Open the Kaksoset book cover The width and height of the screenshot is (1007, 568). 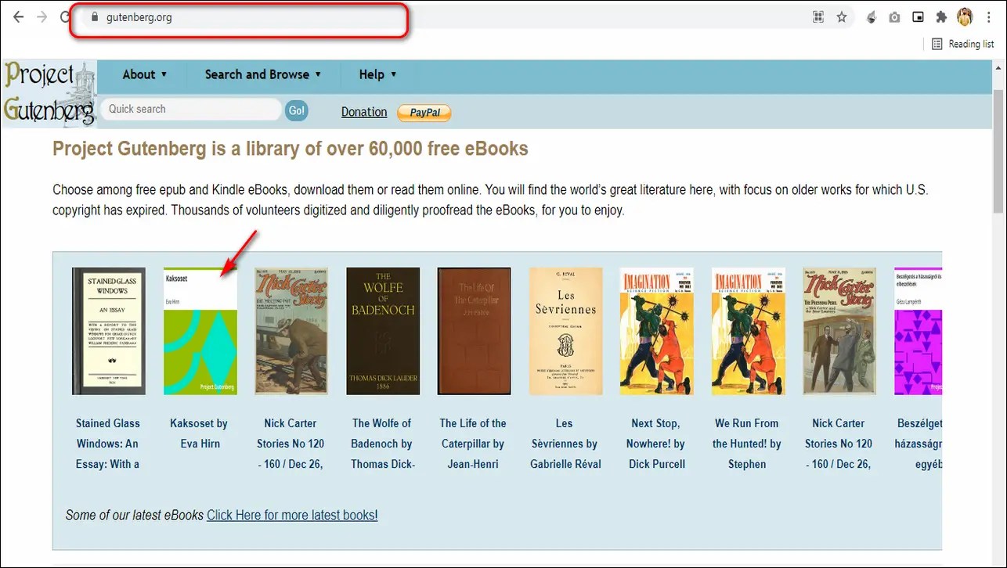200,331
